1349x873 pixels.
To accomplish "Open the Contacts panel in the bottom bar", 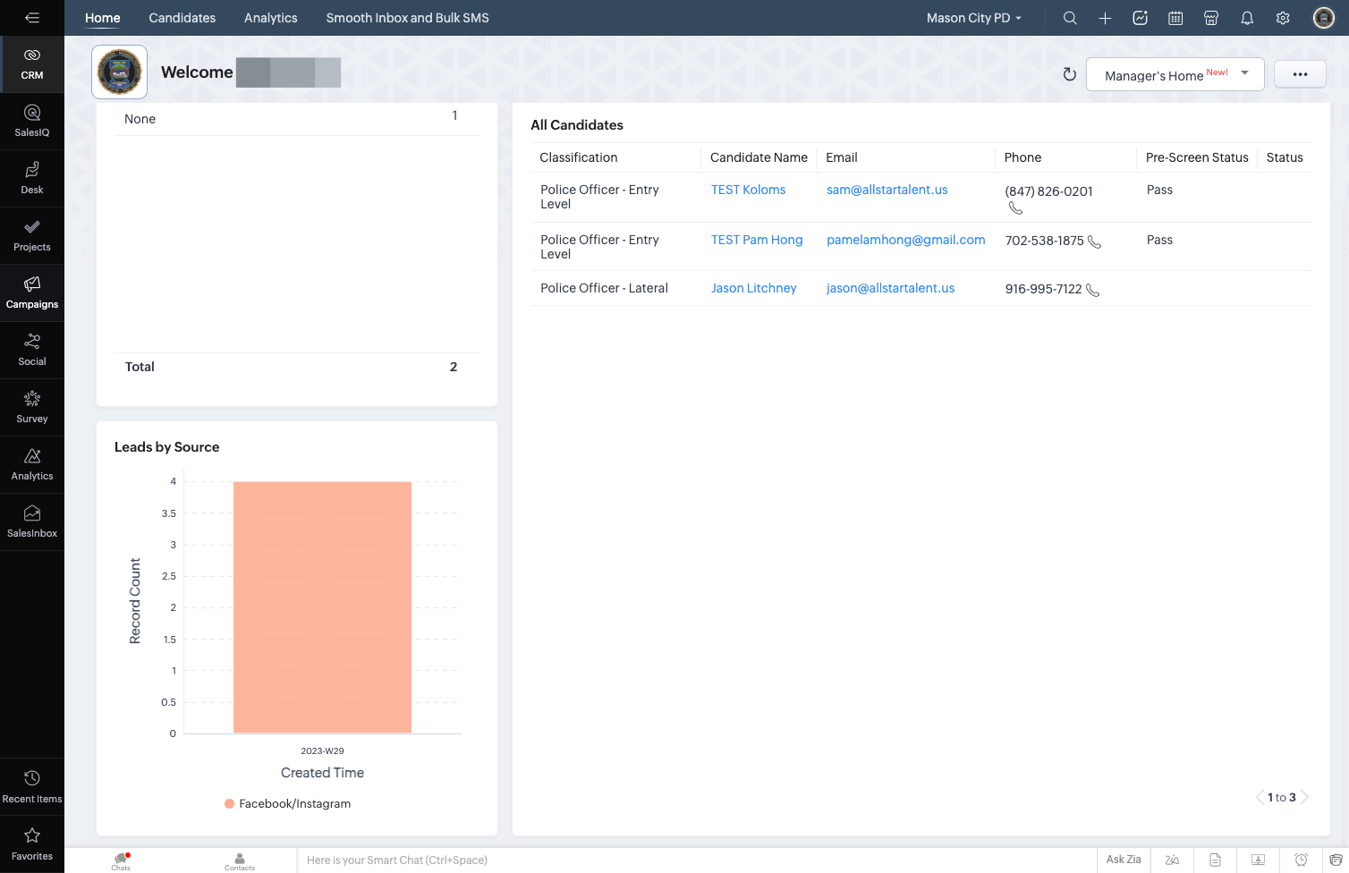I will click(x=240, y=861).
